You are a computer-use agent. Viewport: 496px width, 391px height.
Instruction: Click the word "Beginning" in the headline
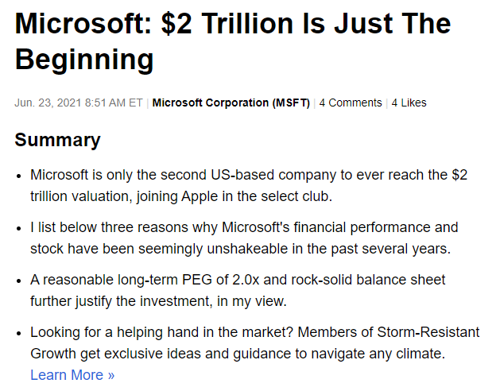point(84,60)
